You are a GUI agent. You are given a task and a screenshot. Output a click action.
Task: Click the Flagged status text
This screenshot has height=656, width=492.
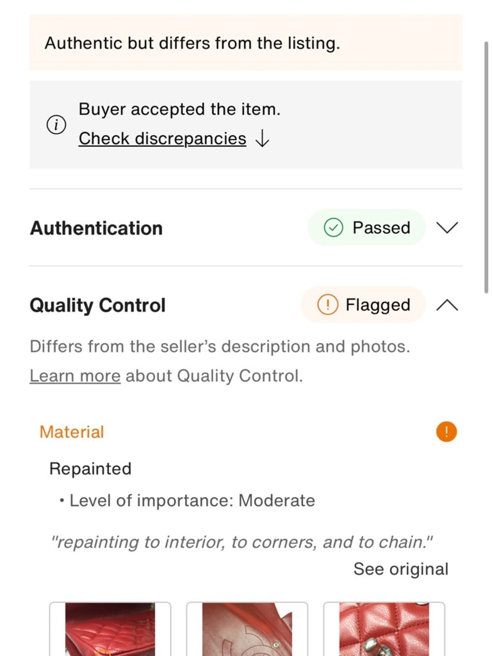(x=378, y=305)
